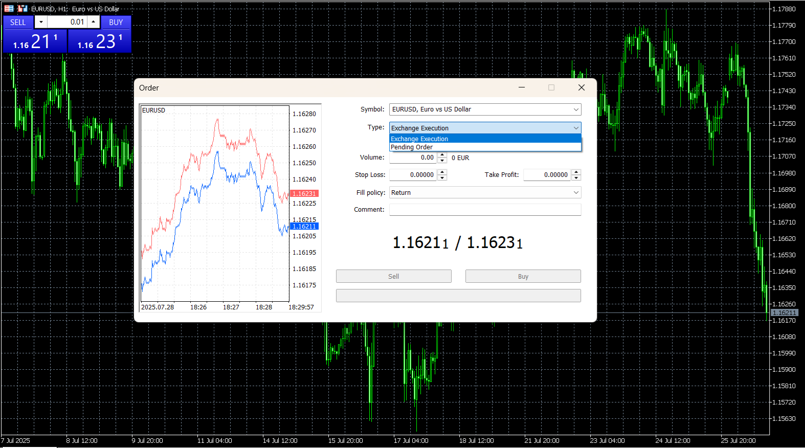Click the order Volume input field
This screenshot has width=805, height=448.
tap(413, 158)
